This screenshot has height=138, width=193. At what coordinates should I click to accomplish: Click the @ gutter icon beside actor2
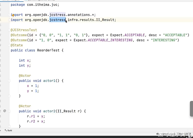[5, 111]
